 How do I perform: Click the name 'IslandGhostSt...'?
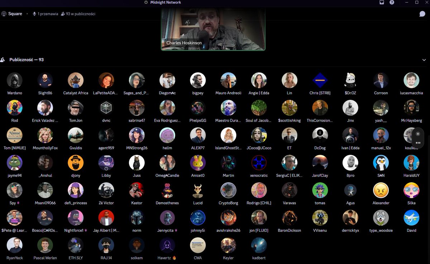coord(228,148)
